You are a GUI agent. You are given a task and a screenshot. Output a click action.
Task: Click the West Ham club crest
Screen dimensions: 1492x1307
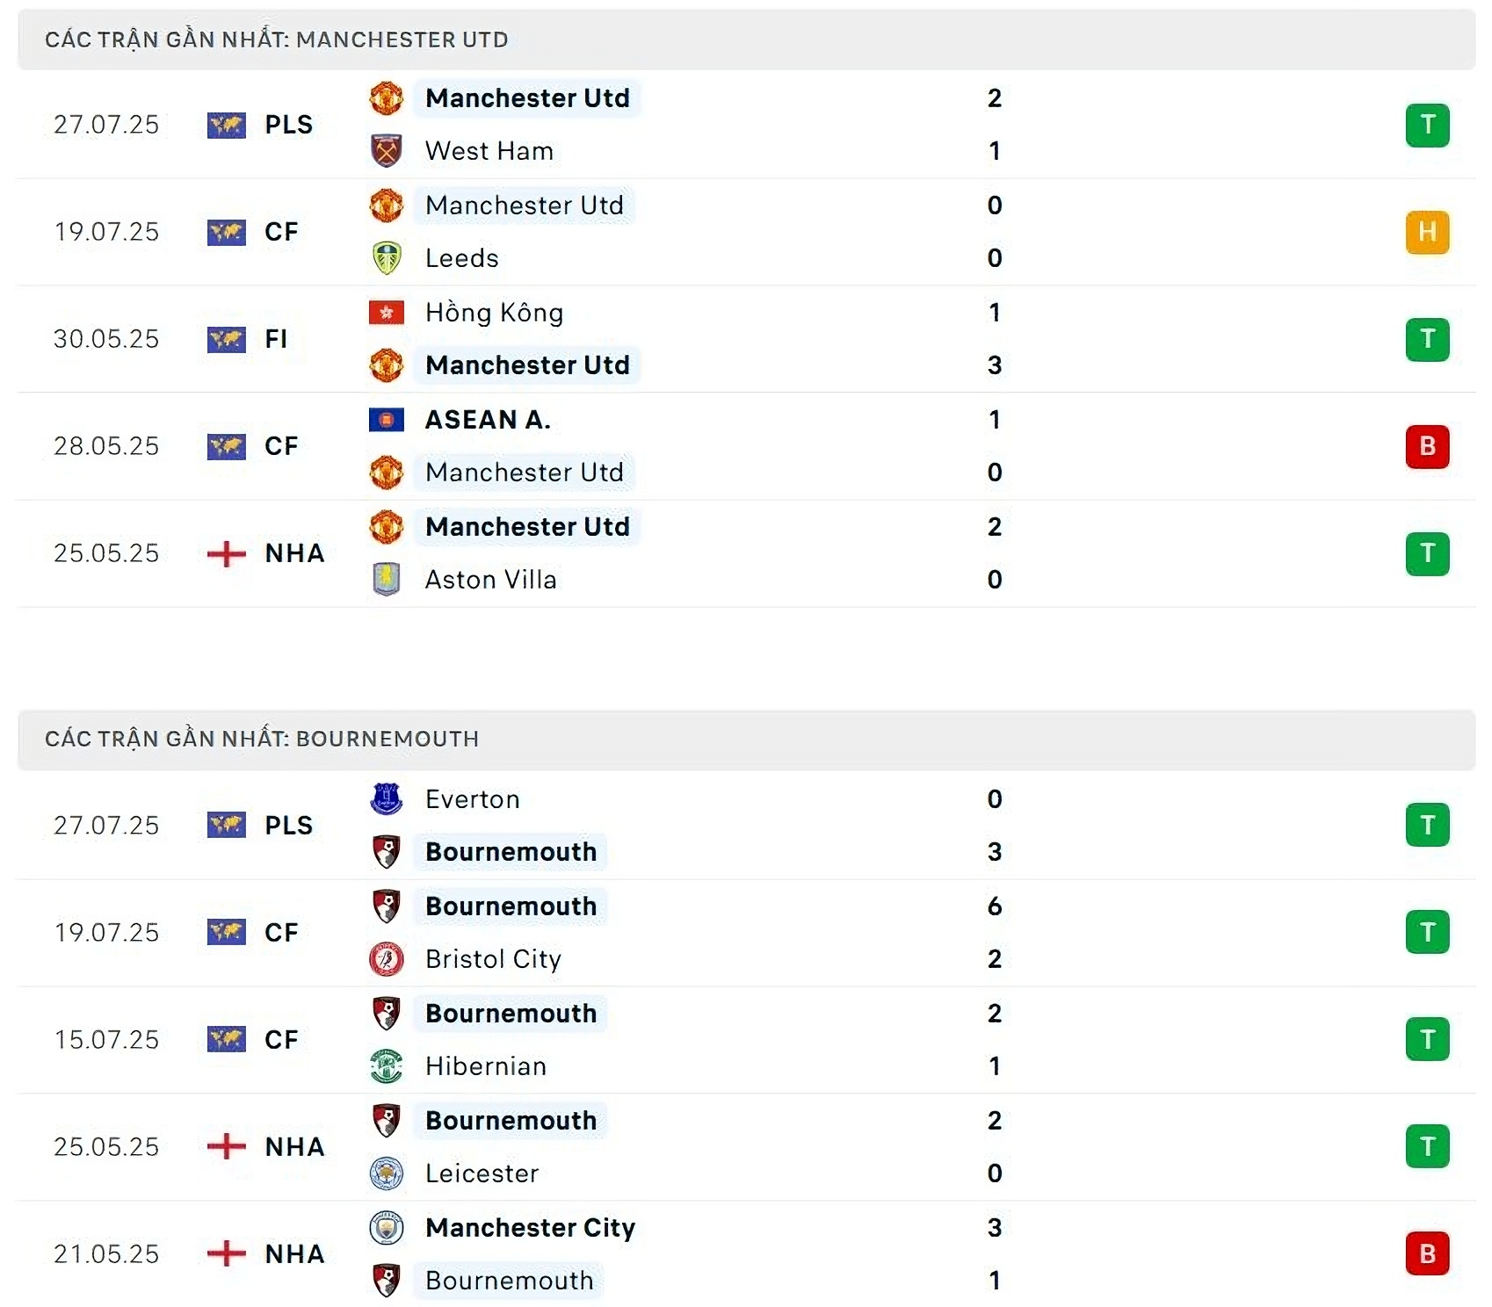coord(386,151)
